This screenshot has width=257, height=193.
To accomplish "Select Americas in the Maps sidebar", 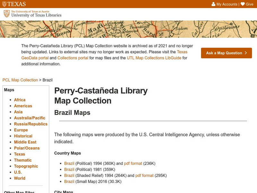I will pos(23,106).
